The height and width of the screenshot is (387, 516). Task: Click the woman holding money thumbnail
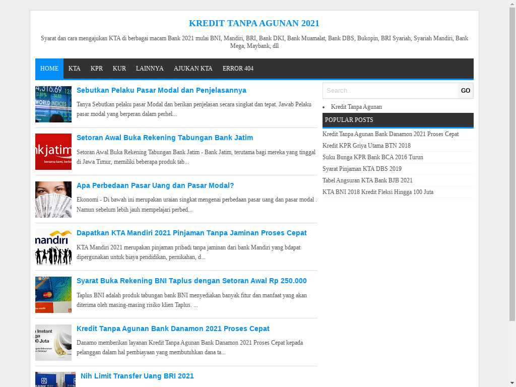(x=53, y=200)
